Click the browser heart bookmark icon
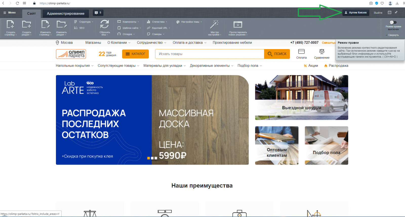 (x=382, y=3)
